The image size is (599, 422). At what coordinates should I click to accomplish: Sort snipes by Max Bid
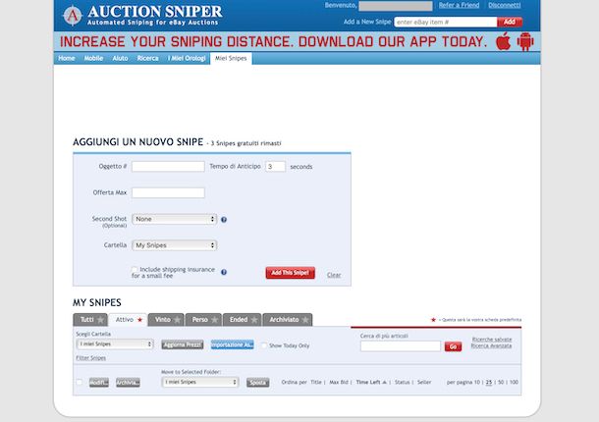pos(339,383)
